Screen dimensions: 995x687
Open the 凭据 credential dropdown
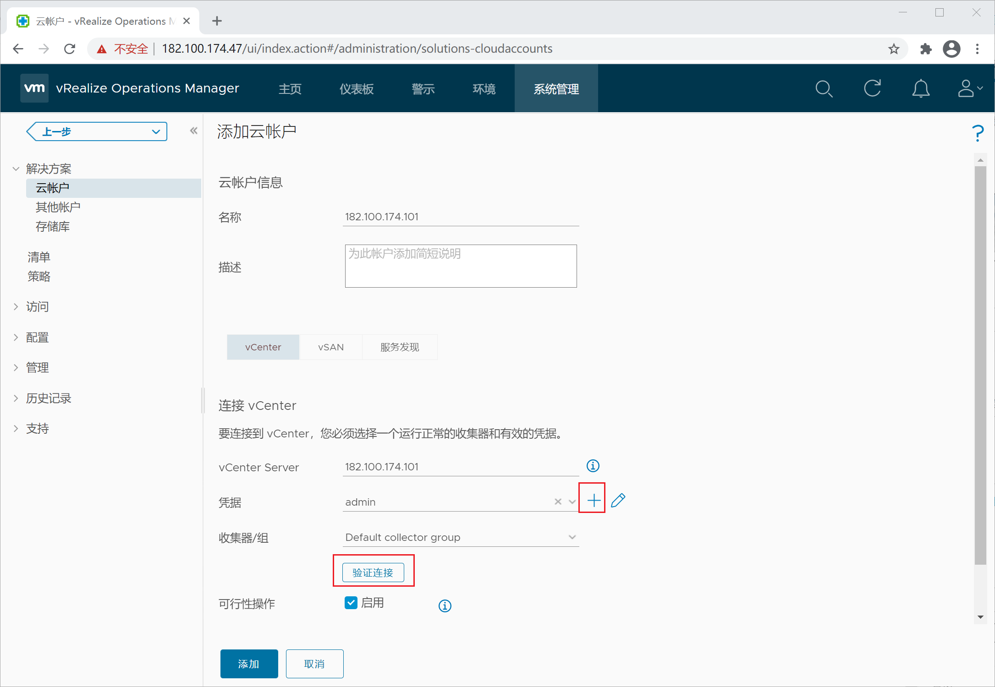[x=572, y=502]
